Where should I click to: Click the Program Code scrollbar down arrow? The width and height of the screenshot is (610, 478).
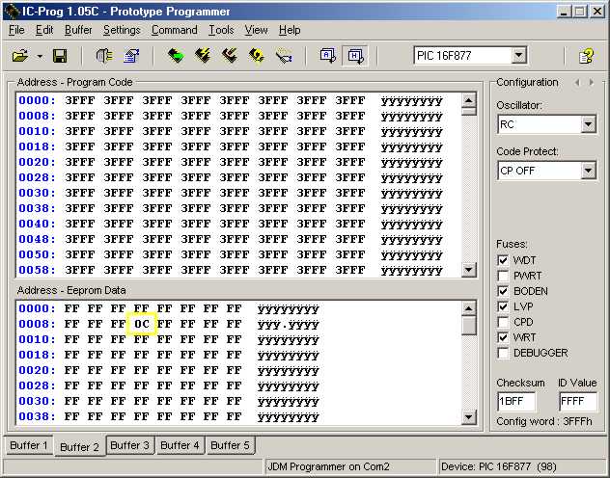pos(469,270)
